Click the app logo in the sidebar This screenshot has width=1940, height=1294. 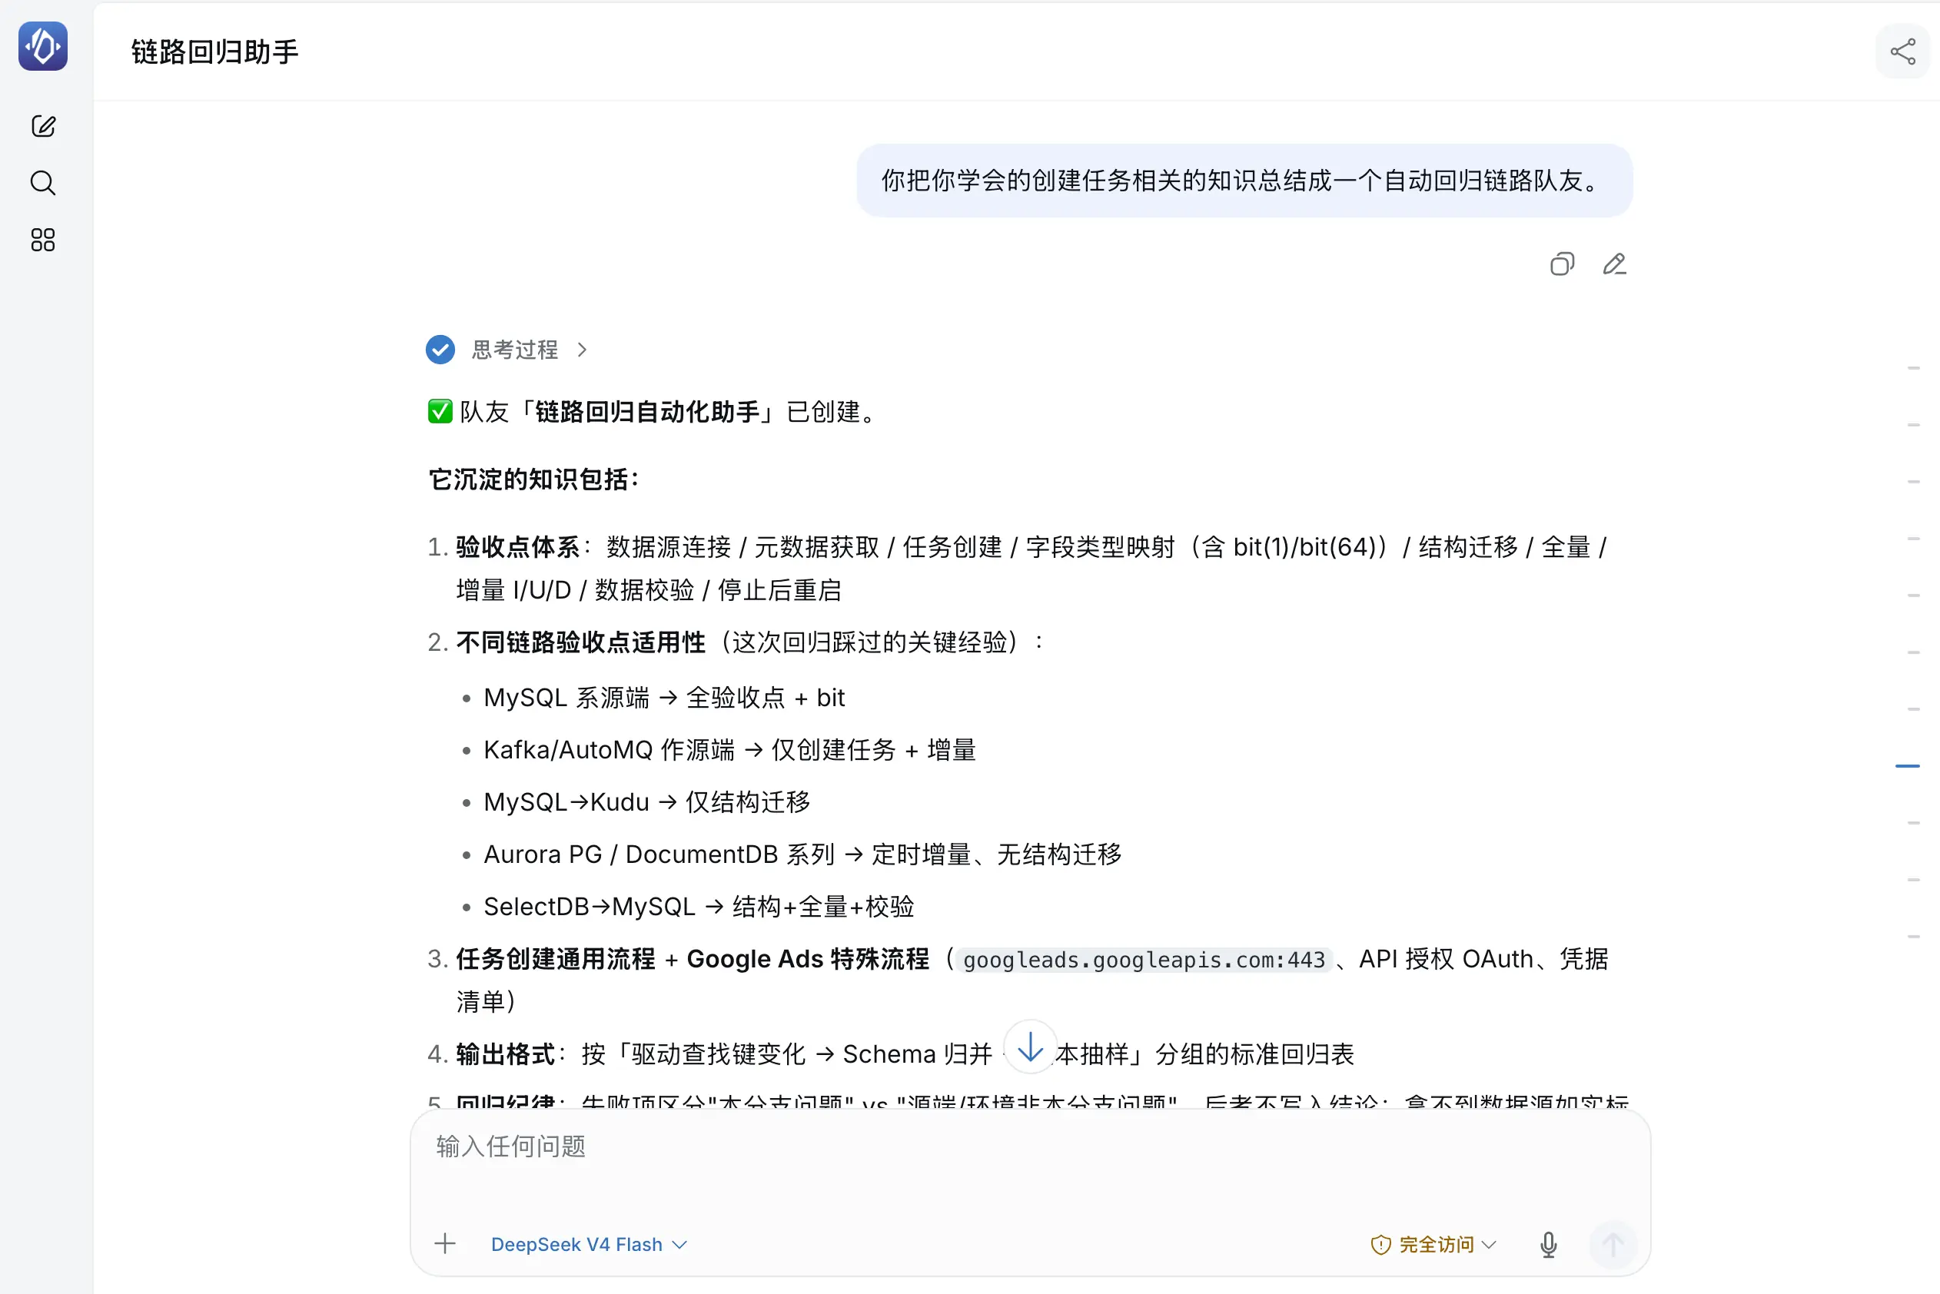click(x=43, y=46)
